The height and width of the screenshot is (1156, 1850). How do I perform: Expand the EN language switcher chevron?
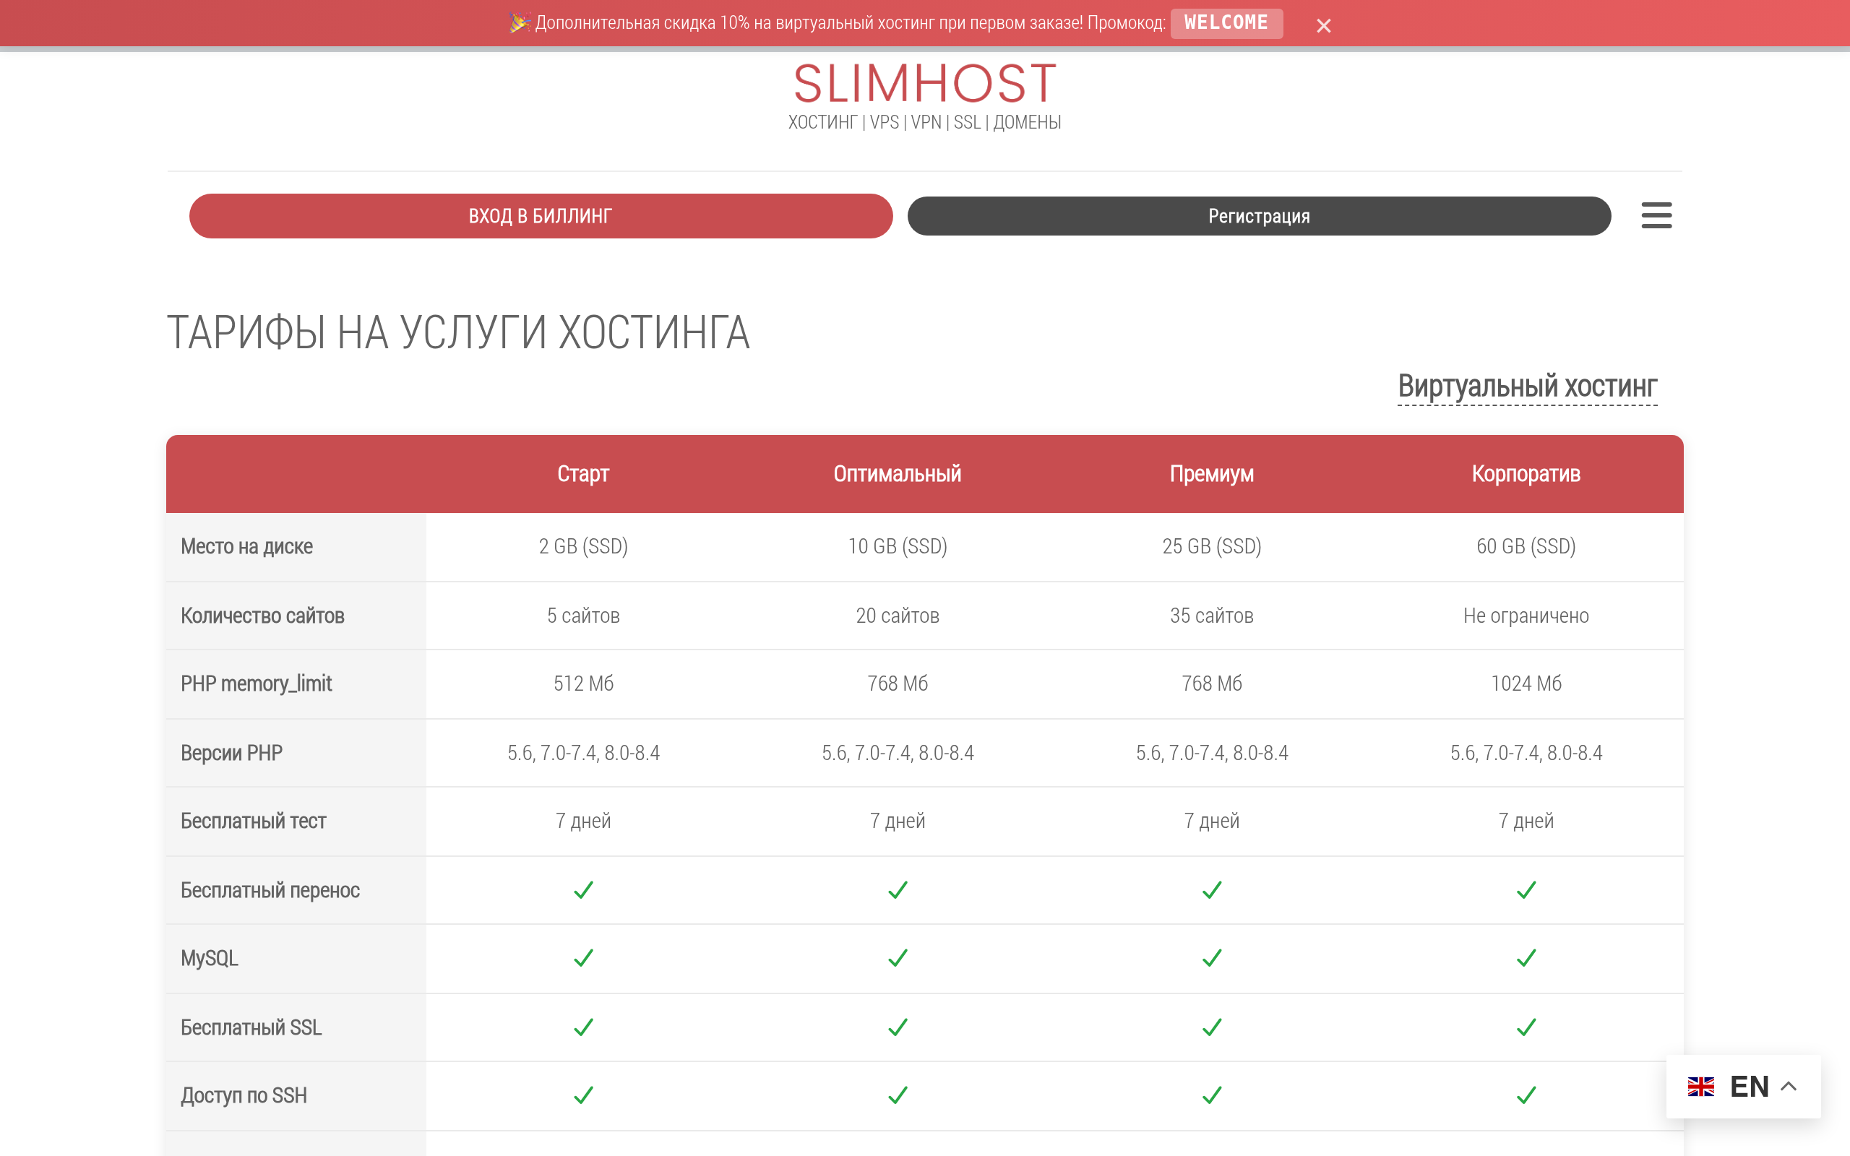1789,1087
